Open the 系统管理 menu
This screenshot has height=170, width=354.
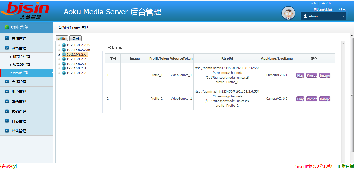(26, 102)
